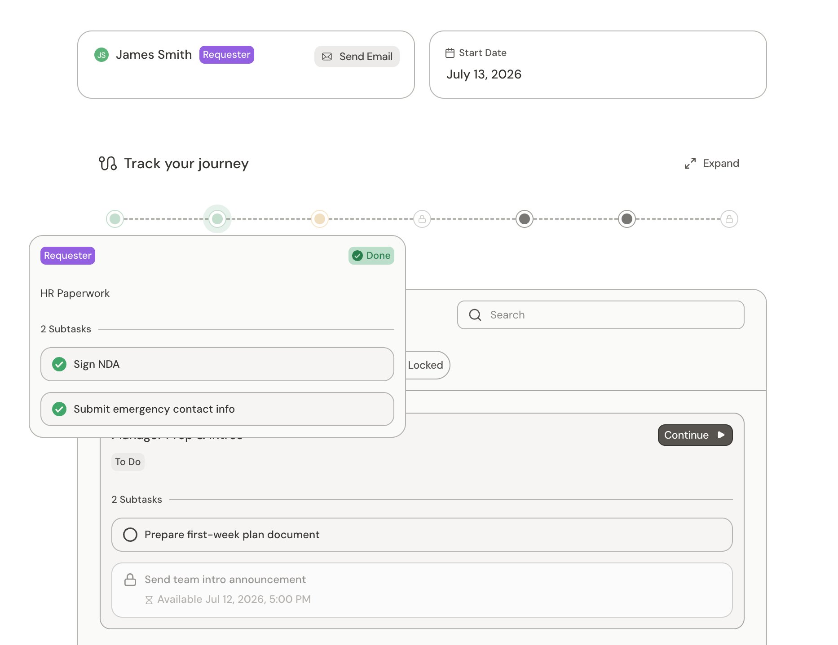Viewport: 838px width, 645px height.
Task: Toggle Submit emergency contact info checkmark
Action: pos(59,409)
